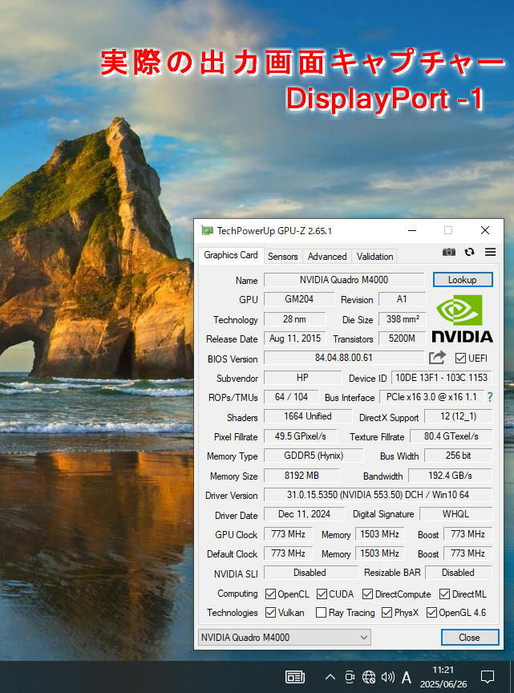This screenshot has height=693, width=514.
Task: Click the BIOS Version field 84.04.88.00.61
Action: (x=344, y=358)
